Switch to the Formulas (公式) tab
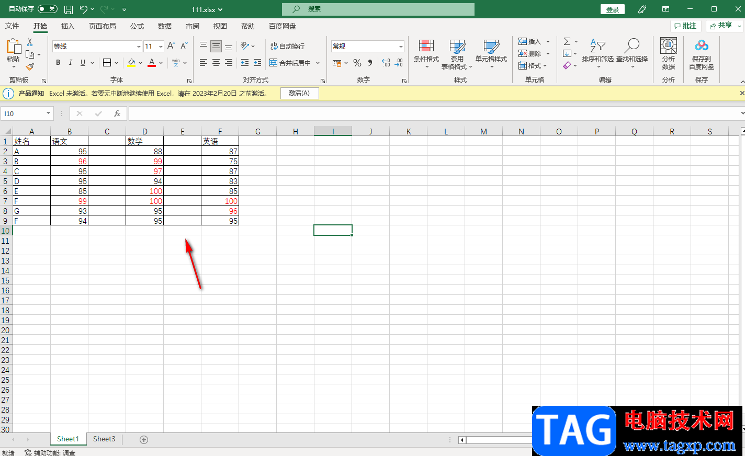745x456 pixels. coord(137,26)
